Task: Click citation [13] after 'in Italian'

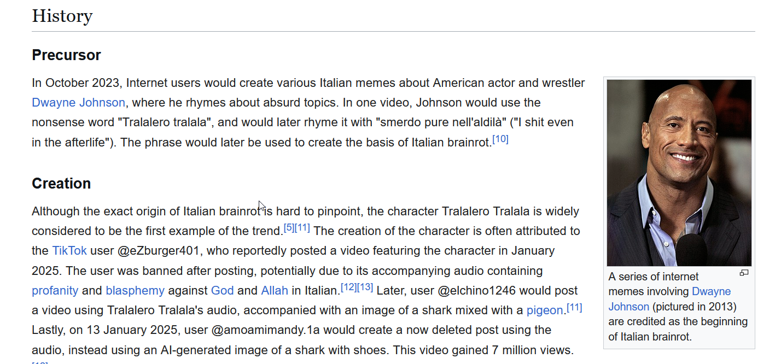Action: coord(365,287)
